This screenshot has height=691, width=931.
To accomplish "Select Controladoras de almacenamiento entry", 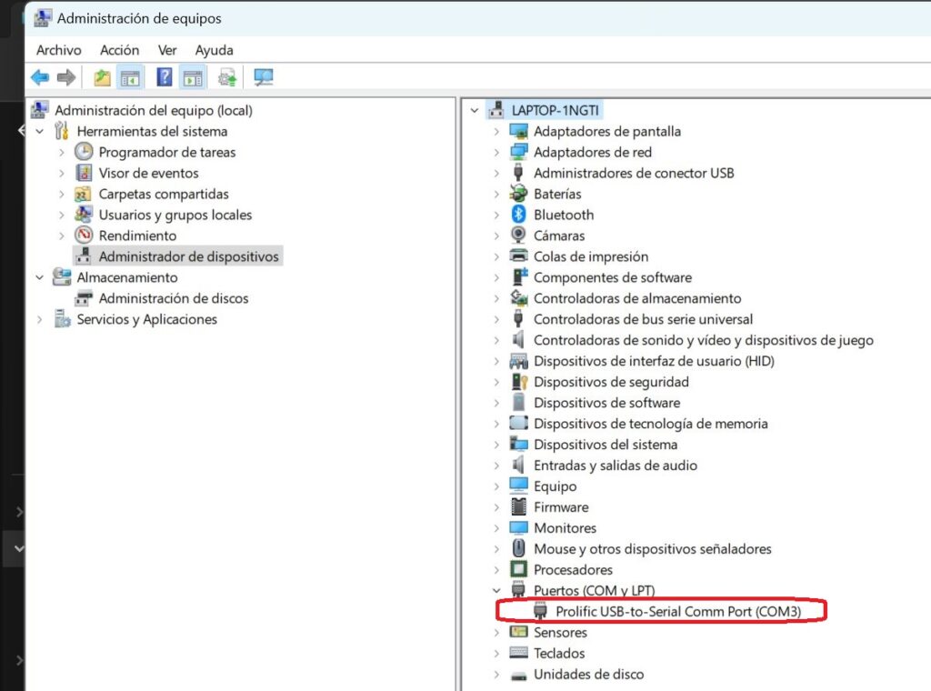I will [637, 298].
